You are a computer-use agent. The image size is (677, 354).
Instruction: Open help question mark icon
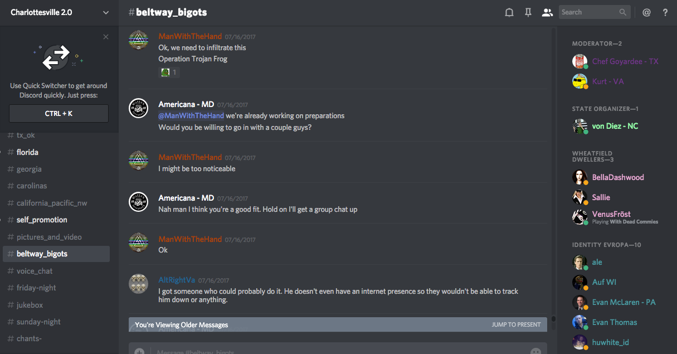pos(665,12)
